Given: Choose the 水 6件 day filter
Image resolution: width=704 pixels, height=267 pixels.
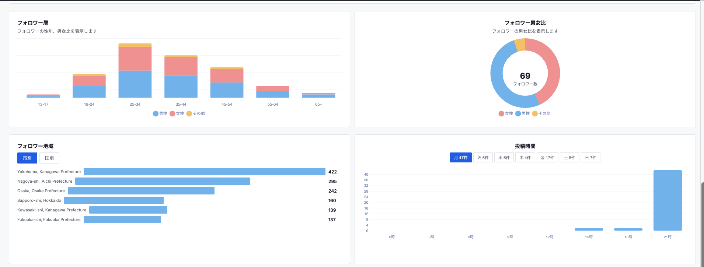Looking at the screenshot, I should click(504, 158).
